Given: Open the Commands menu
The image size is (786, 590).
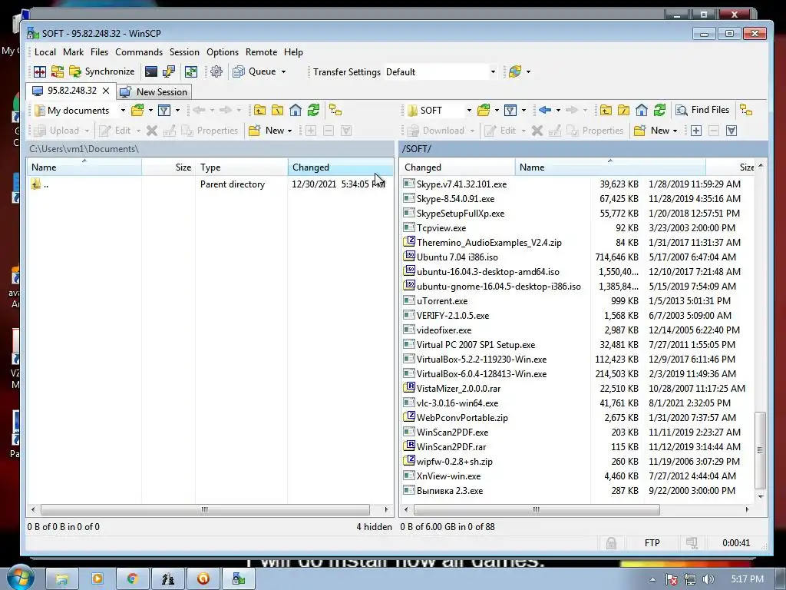Looking at the screenshot, I should 139,52.
